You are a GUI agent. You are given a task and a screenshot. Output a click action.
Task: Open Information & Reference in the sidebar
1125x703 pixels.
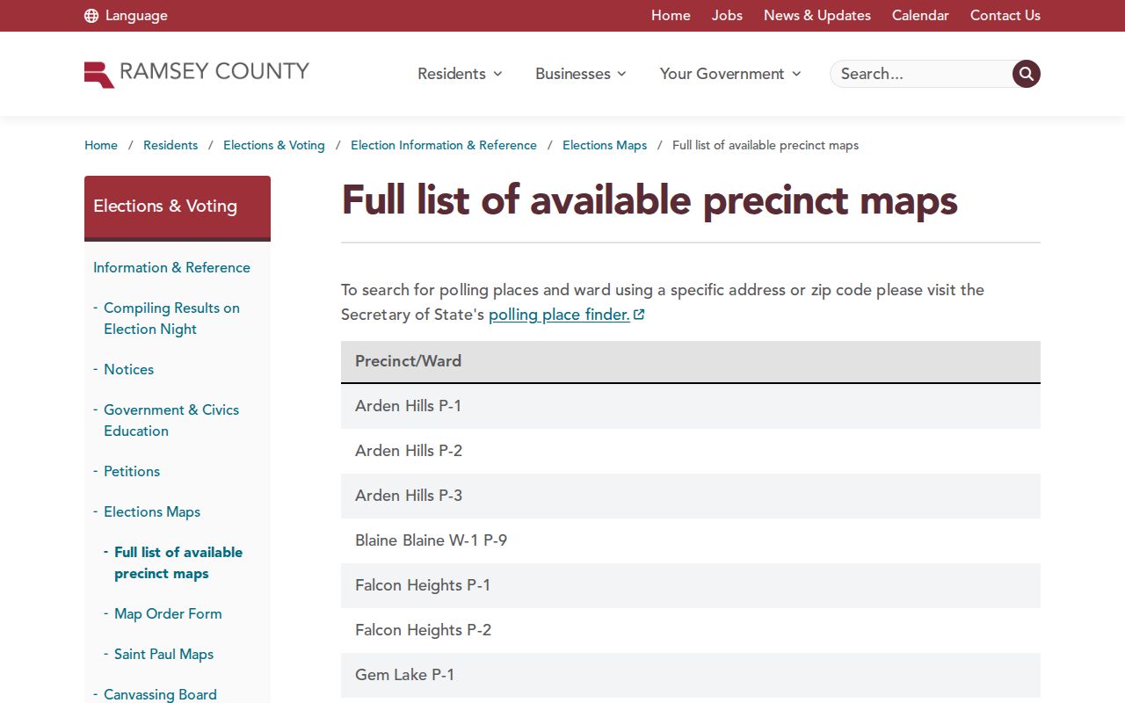pyautogui.click(x=171, y=268)
